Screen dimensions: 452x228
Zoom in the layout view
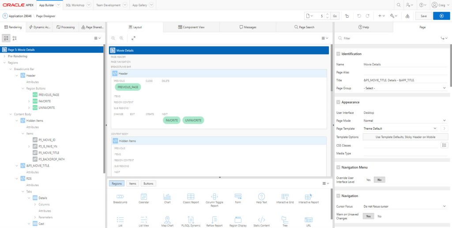click(121, 38)
